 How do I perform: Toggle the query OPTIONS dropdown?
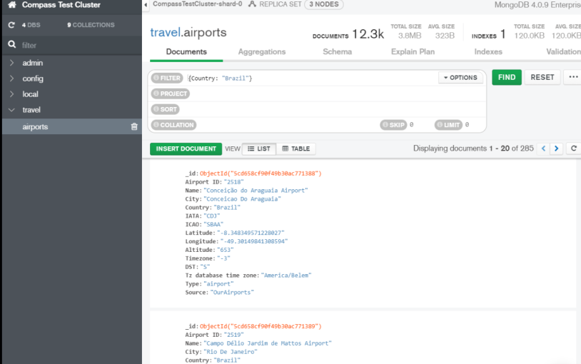point(460,78)
